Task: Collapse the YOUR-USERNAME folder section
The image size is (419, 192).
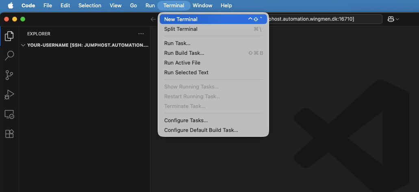Action: click(23, 45)
